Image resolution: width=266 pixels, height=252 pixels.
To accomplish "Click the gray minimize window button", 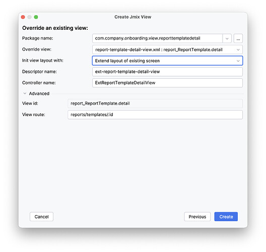I will pos(30,17).
